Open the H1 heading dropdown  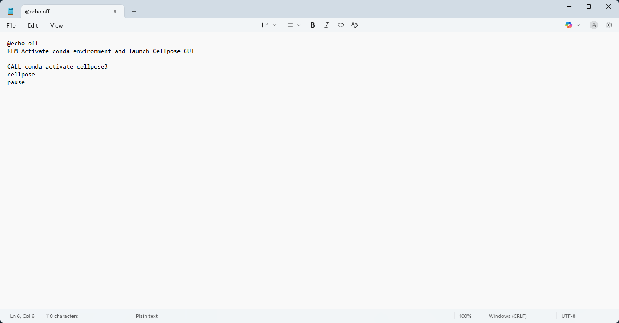pyautogui.click(x=269, y=25)
